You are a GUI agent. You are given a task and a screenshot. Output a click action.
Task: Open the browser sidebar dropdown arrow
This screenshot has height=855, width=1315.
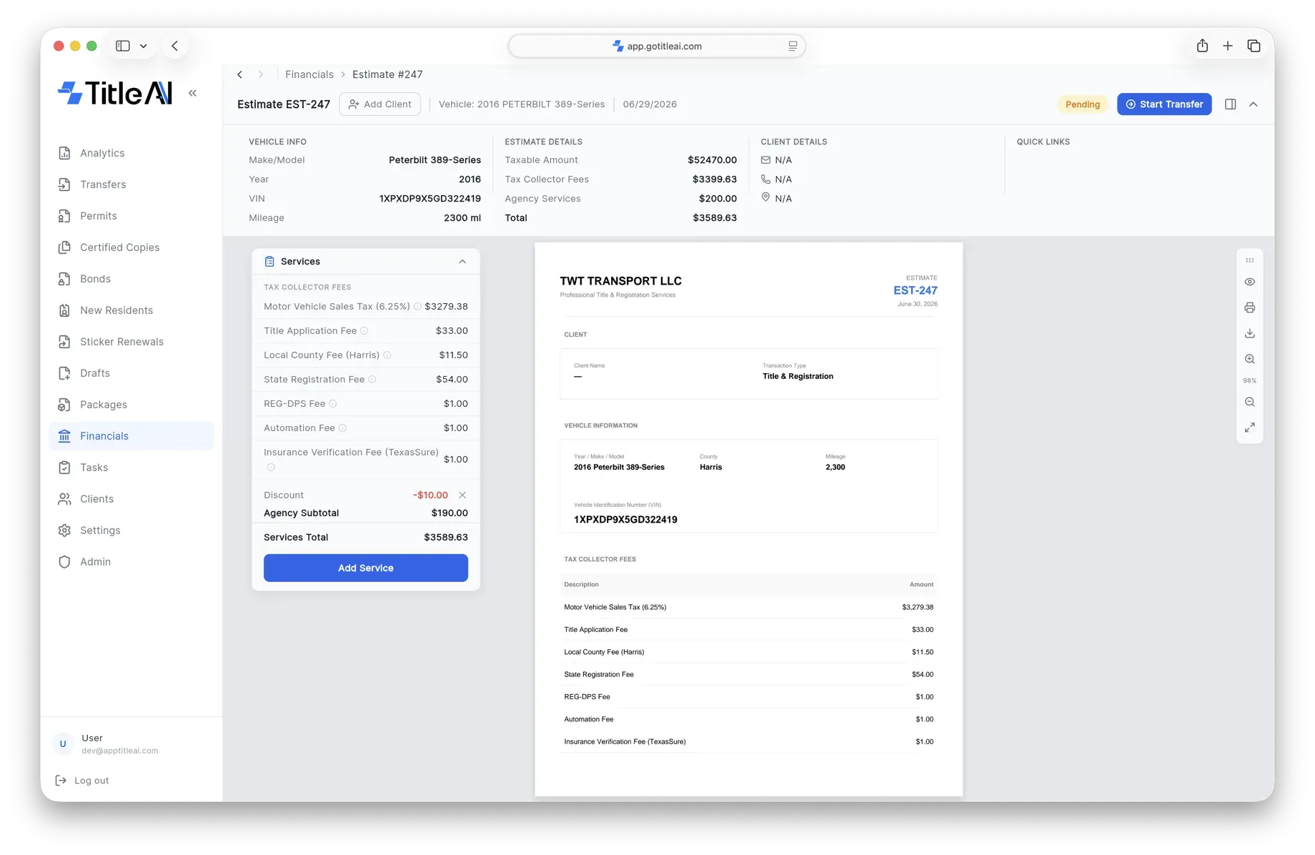[x=144, y=46]
